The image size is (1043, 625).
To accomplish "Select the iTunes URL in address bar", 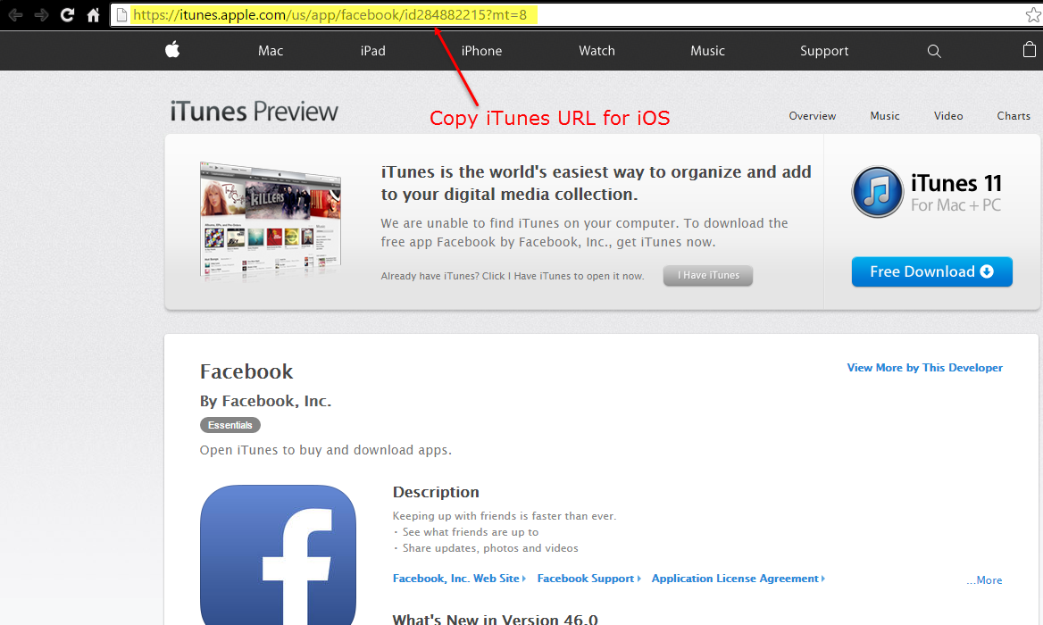I will 330,14.
